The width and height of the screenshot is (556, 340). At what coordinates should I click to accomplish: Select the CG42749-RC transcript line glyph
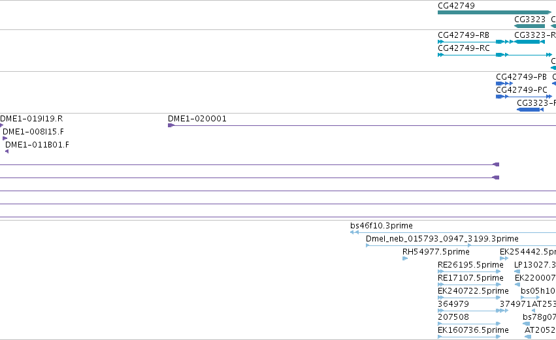pyautogui.click(x=495, y=55)
